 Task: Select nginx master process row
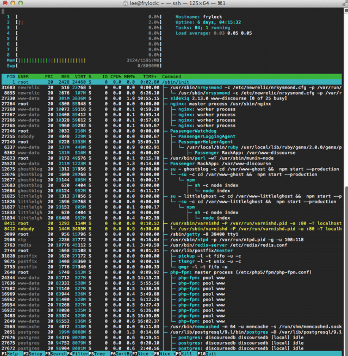pos(171,104)
